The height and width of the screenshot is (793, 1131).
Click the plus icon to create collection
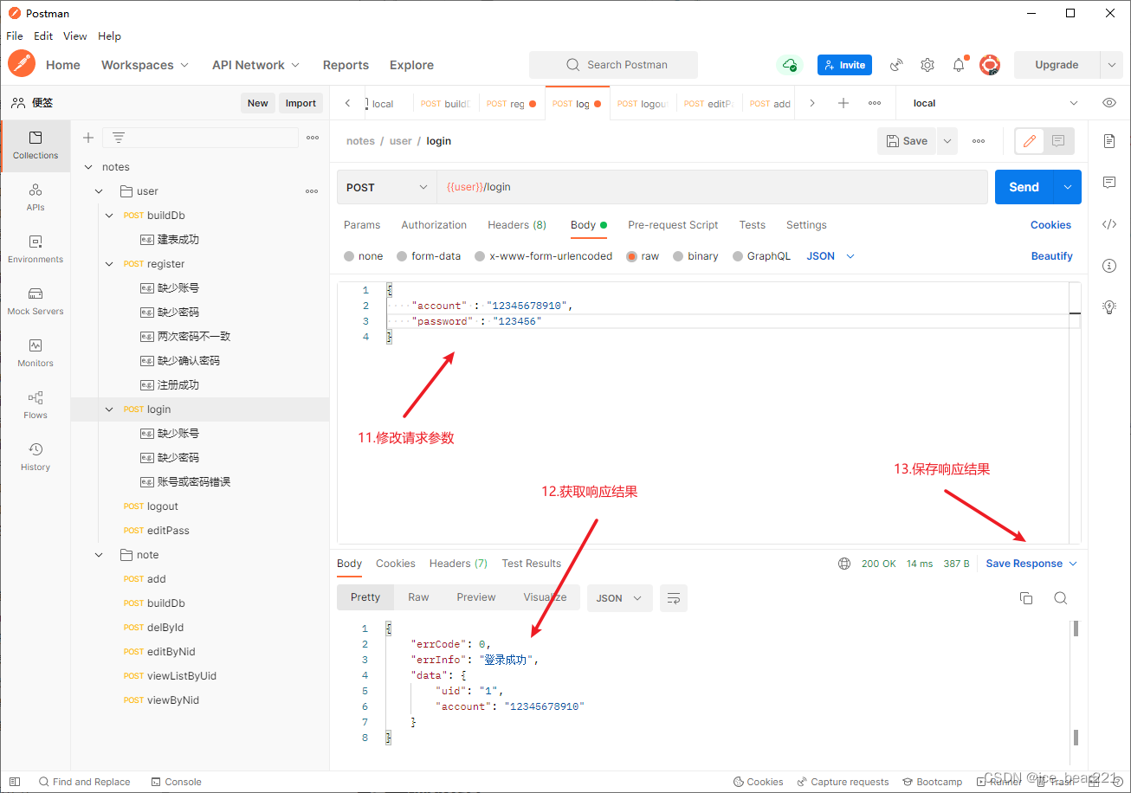(87, 138)
